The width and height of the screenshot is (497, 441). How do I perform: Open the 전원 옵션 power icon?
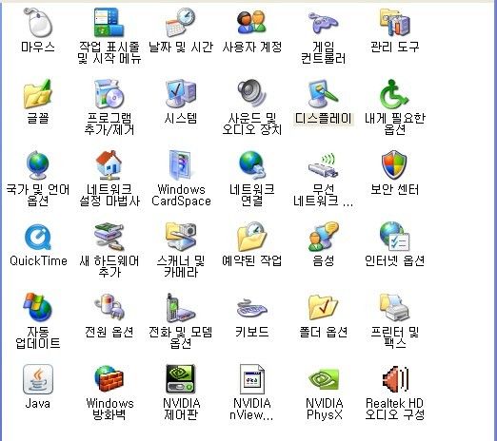pyautogui.click(x=109, y=308)
